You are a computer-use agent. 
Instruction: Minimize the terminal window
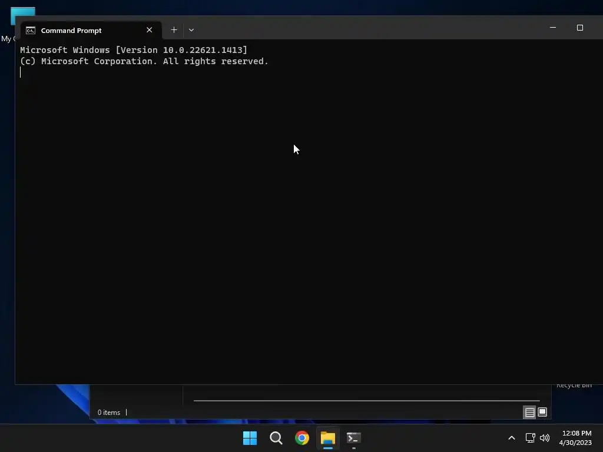pyautogui.click(x=552, y=28)
